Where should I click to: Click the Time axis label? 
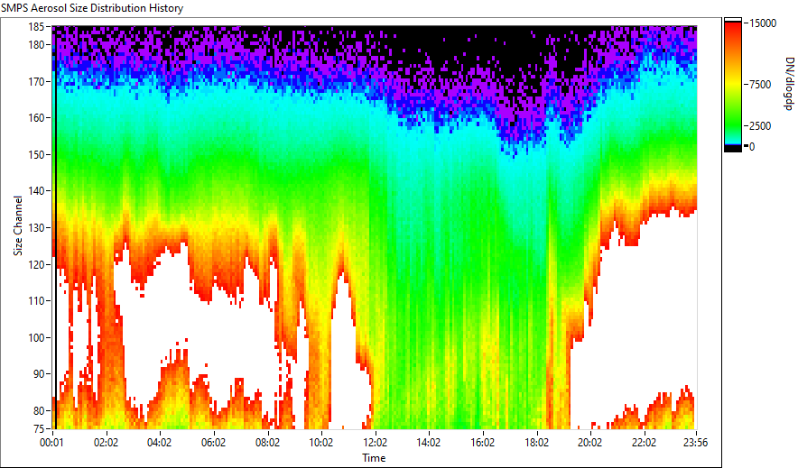click(x=374, y=458)
